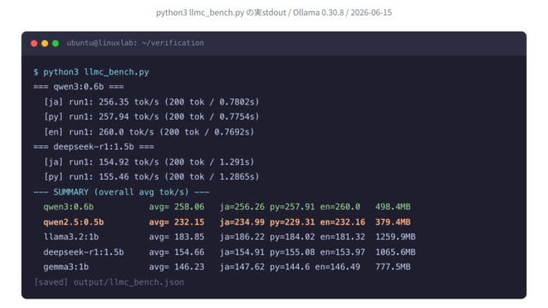Click the deepseek-r1:1.5b summary row name

pos(84,252)
